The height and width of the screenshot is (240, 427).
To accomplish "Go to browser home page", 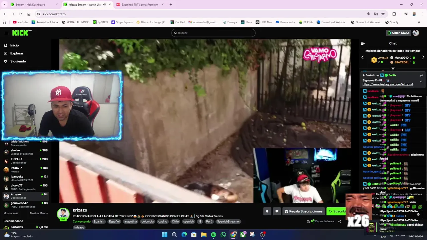I will point(29,14).
